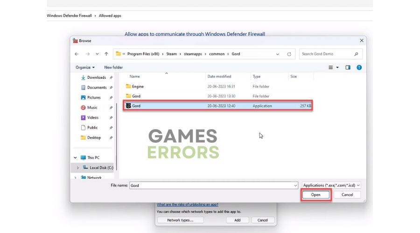
Task: Select Downloads in the sidebar
Action: point(97,77)
